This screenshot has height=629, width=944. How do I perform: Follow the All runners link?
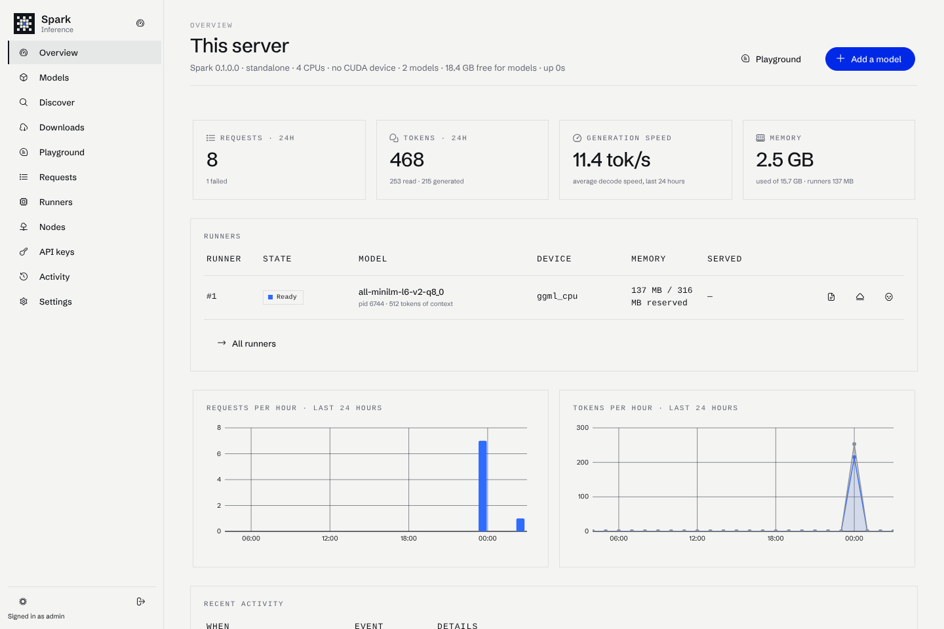click(246, 343)
